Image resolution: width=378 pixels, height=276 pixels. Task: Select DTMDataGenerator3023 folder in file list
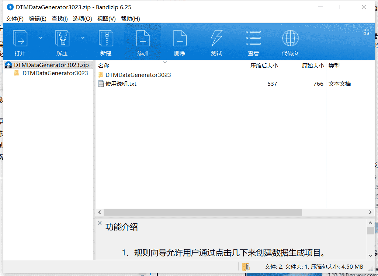138,75
